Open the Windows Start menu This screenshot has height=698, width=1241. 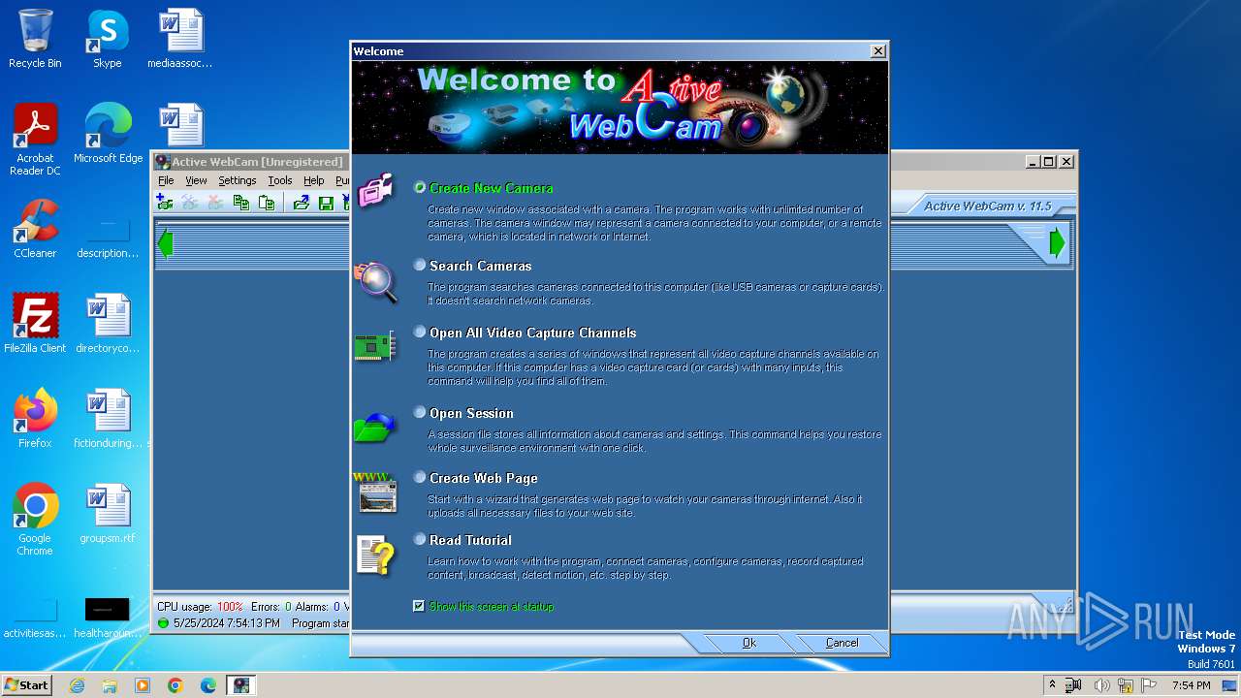[x=26, y=684]
